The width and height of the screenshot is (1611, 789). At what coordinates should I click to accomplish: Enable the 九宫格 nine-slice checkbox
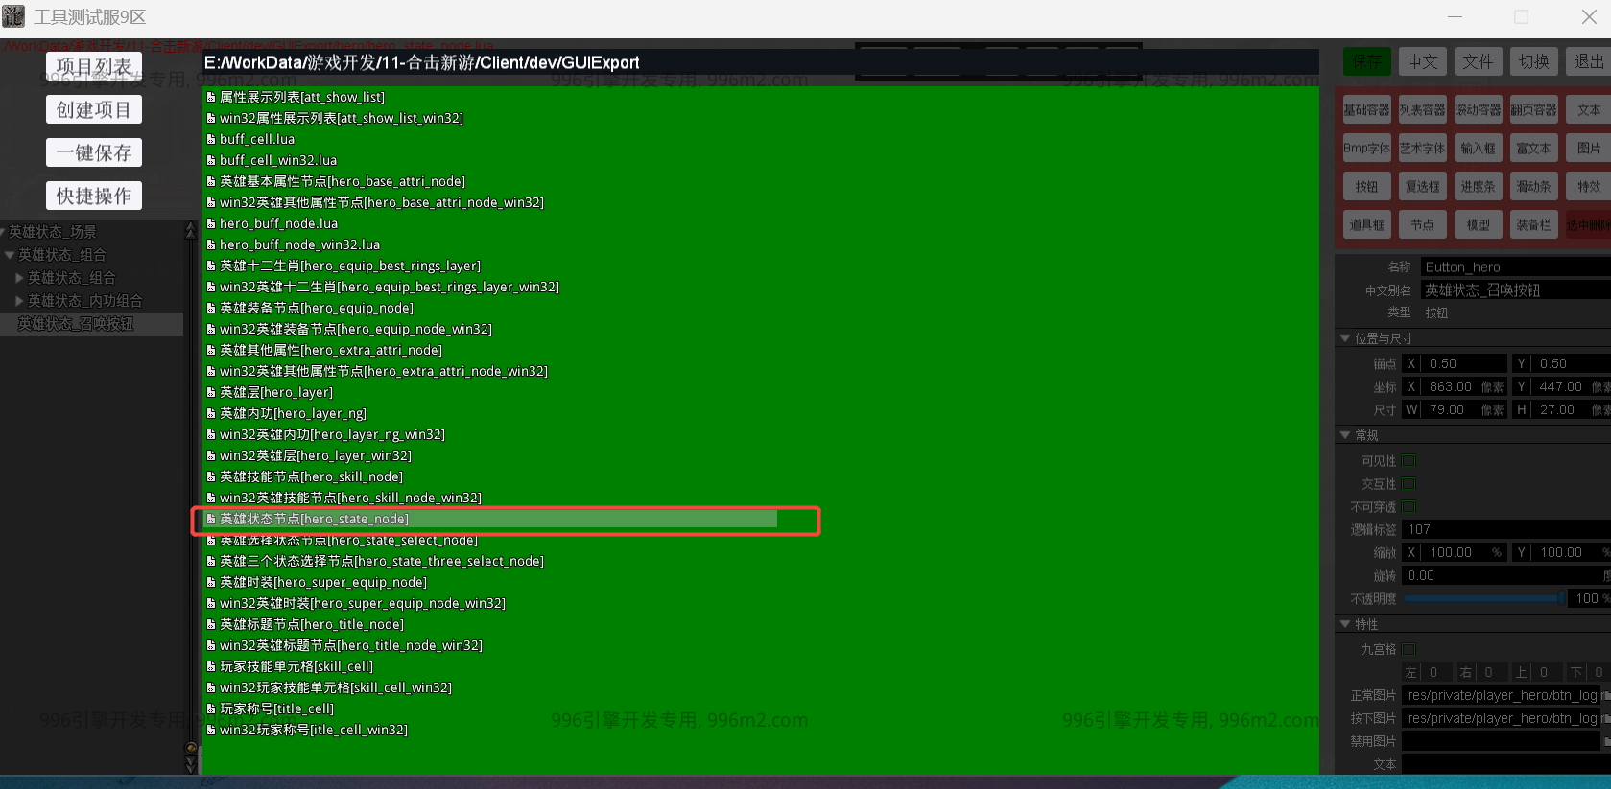[x=1409, y=649]
